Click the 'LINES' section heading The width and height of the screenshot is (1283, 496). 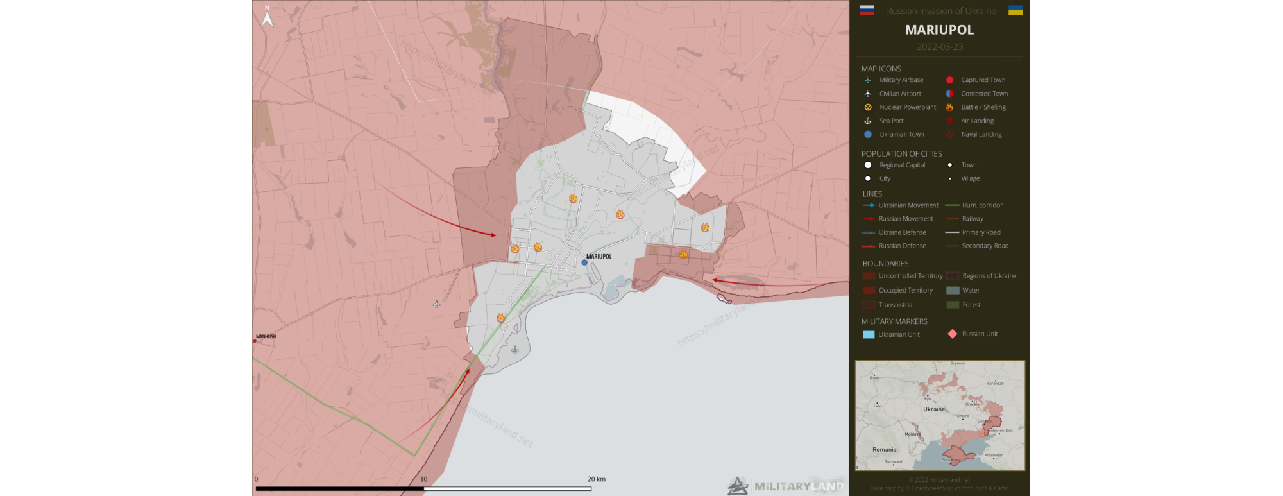872,194
